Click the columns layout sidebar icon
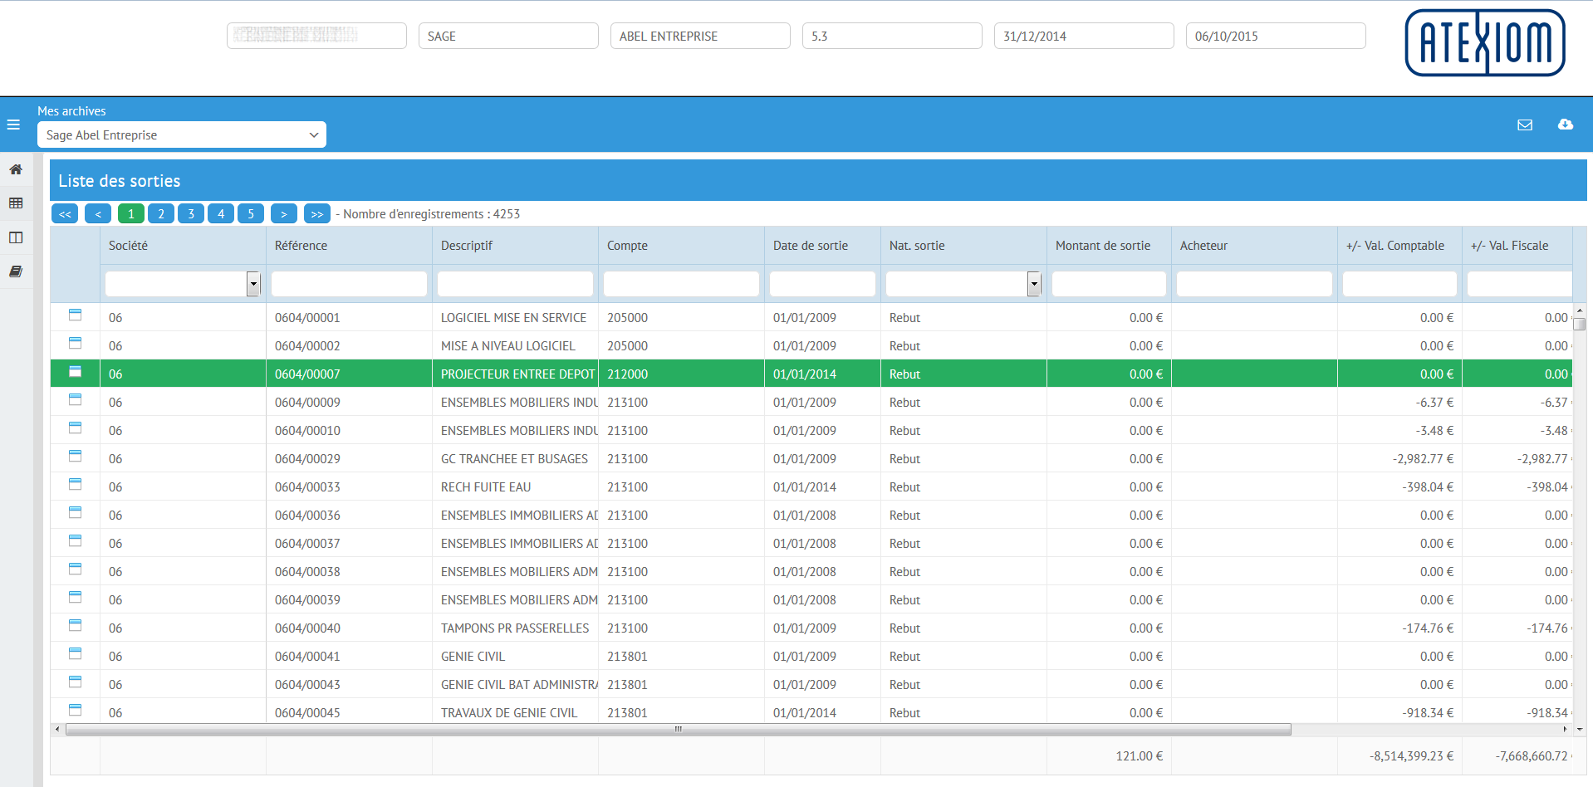1593x787 pixels. [x=16, y=237]
